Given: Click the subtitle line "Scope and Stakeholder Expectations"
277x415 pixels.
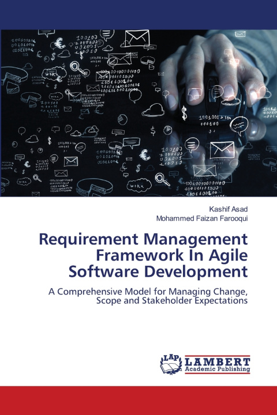Looking at the screenshot, I should point(172,301).
